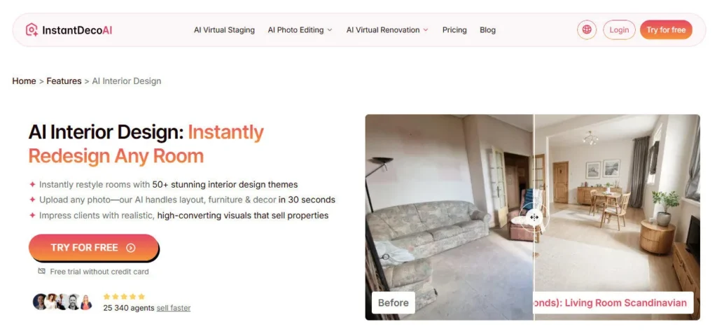Open the globe language selector
Image resolution: width=717 pixels, height=336 pixels.
click(587, 29)
